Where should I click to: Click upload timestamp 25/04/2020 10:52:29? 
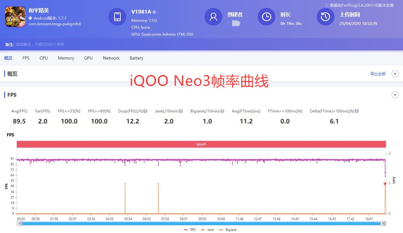[x=358, y=23]
